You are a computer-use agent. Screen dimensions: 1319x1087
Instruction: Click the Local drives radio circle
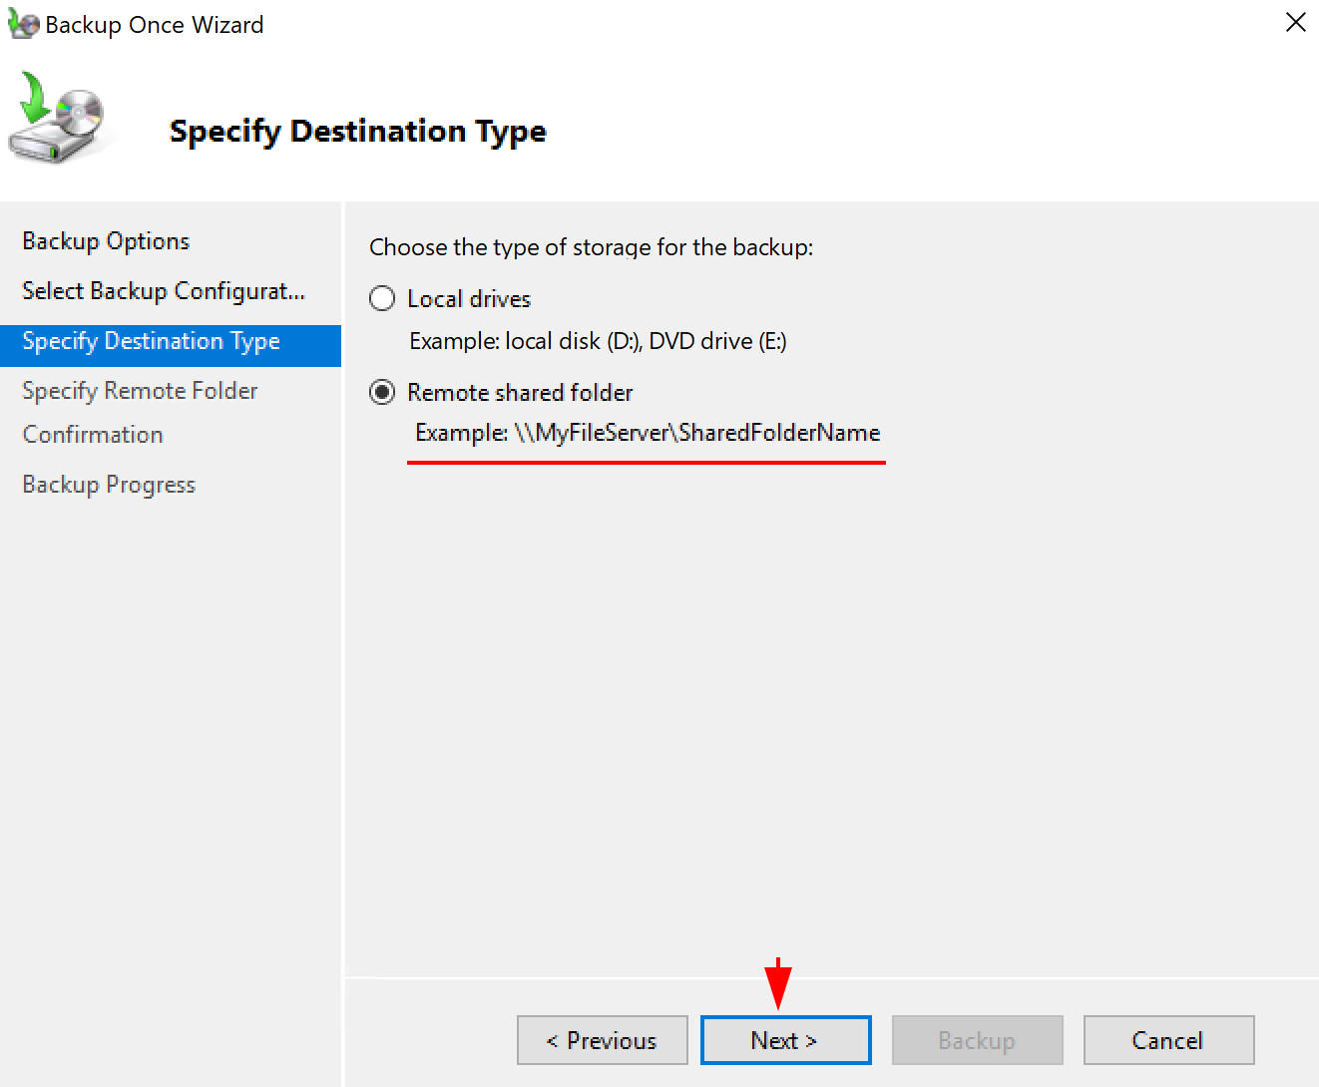382,298
